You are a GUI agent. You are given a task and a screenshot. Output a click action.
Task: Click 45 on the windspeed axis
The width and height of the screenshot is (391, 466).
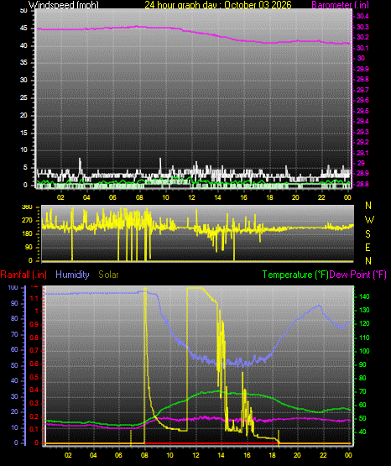[x=23, y=29]
